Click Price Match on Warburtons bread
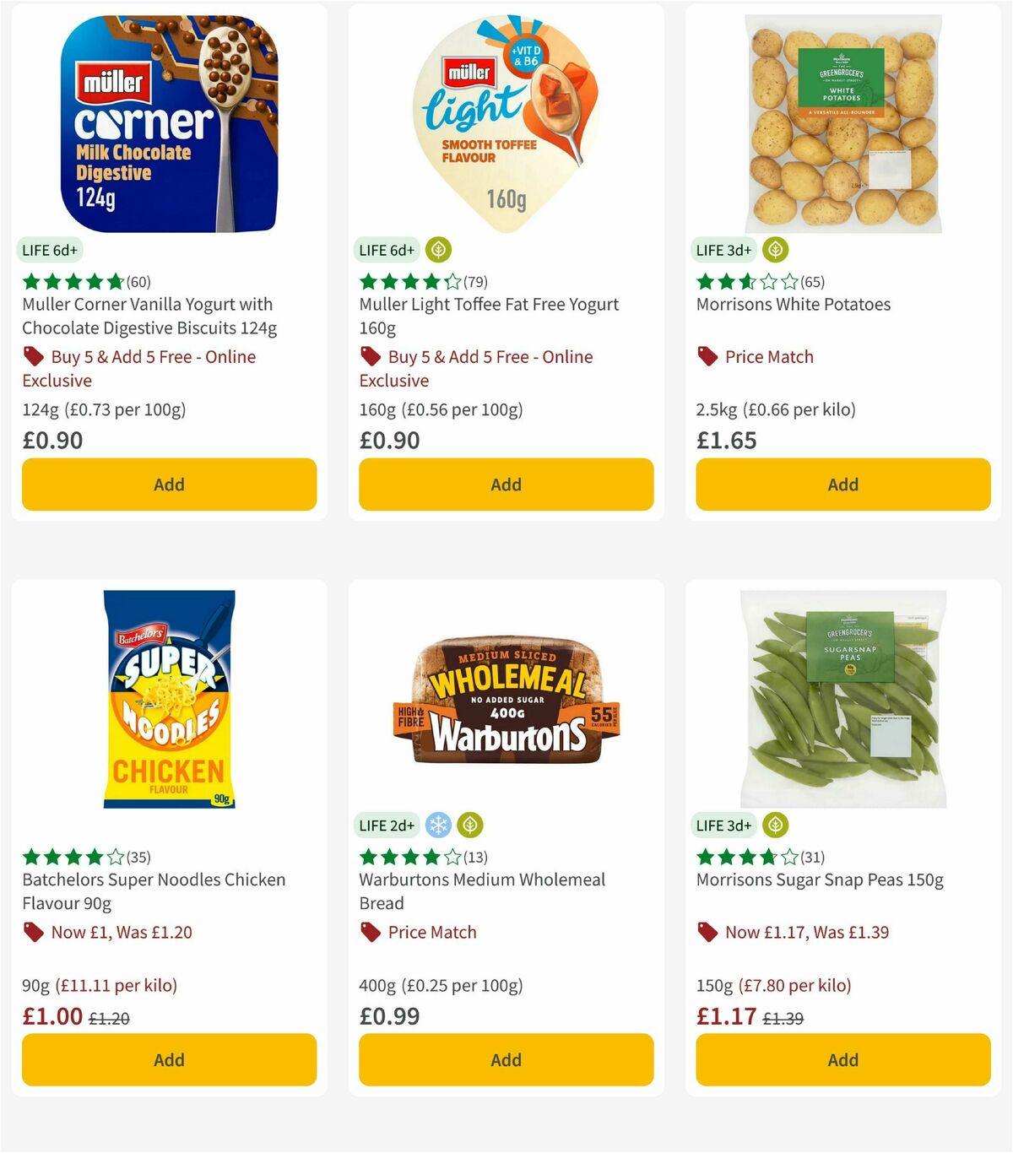This screenshot has height=1153, width=1013. (431, 932)
